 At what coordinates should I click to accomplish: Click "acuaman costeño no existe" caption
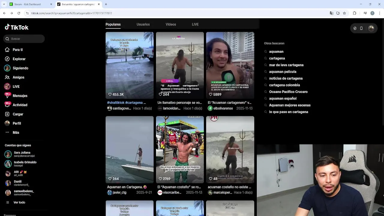point(229,187)
